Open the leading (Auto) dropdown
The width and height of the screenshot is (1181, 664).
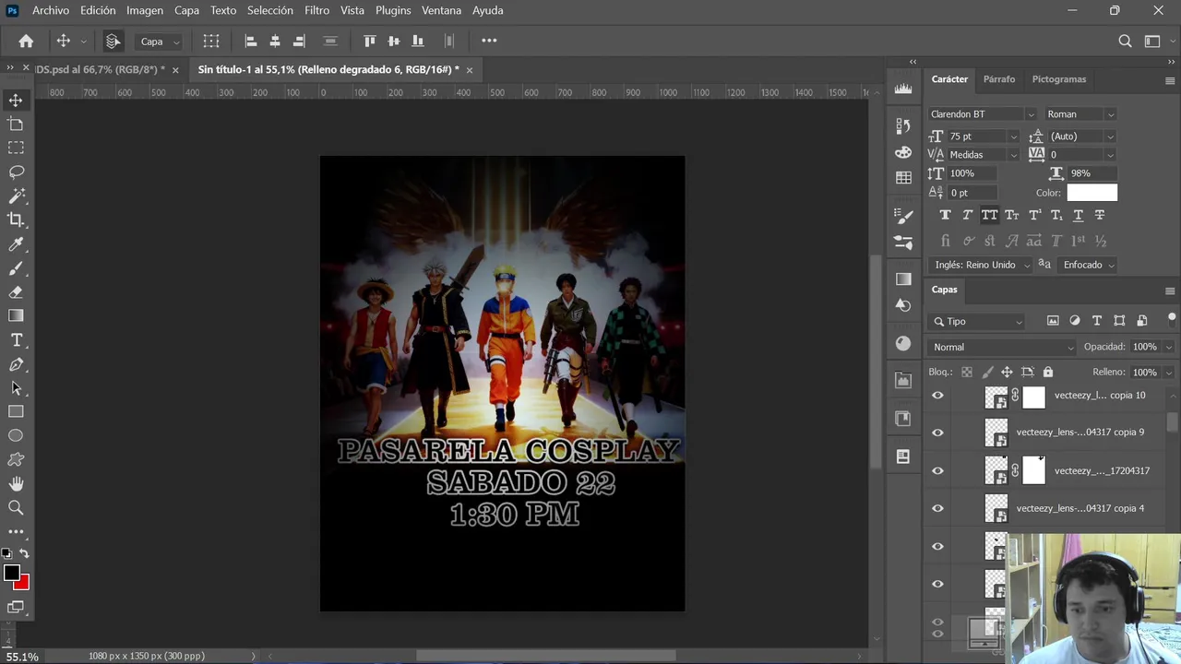point(1110,136)
